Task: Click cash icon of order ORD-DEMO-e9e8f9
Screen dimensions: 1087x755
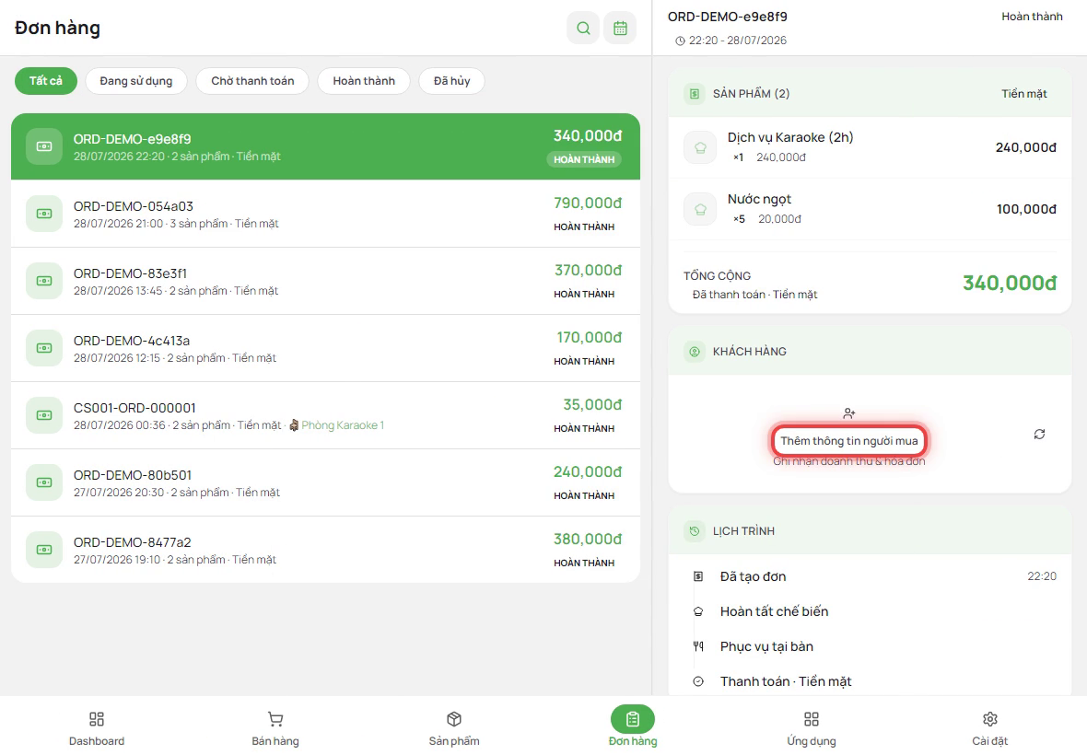Action: click(44, 146)
